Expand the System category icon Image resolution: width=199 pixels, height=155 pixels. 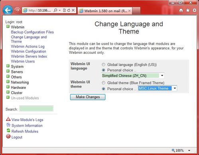pos(8,66)
